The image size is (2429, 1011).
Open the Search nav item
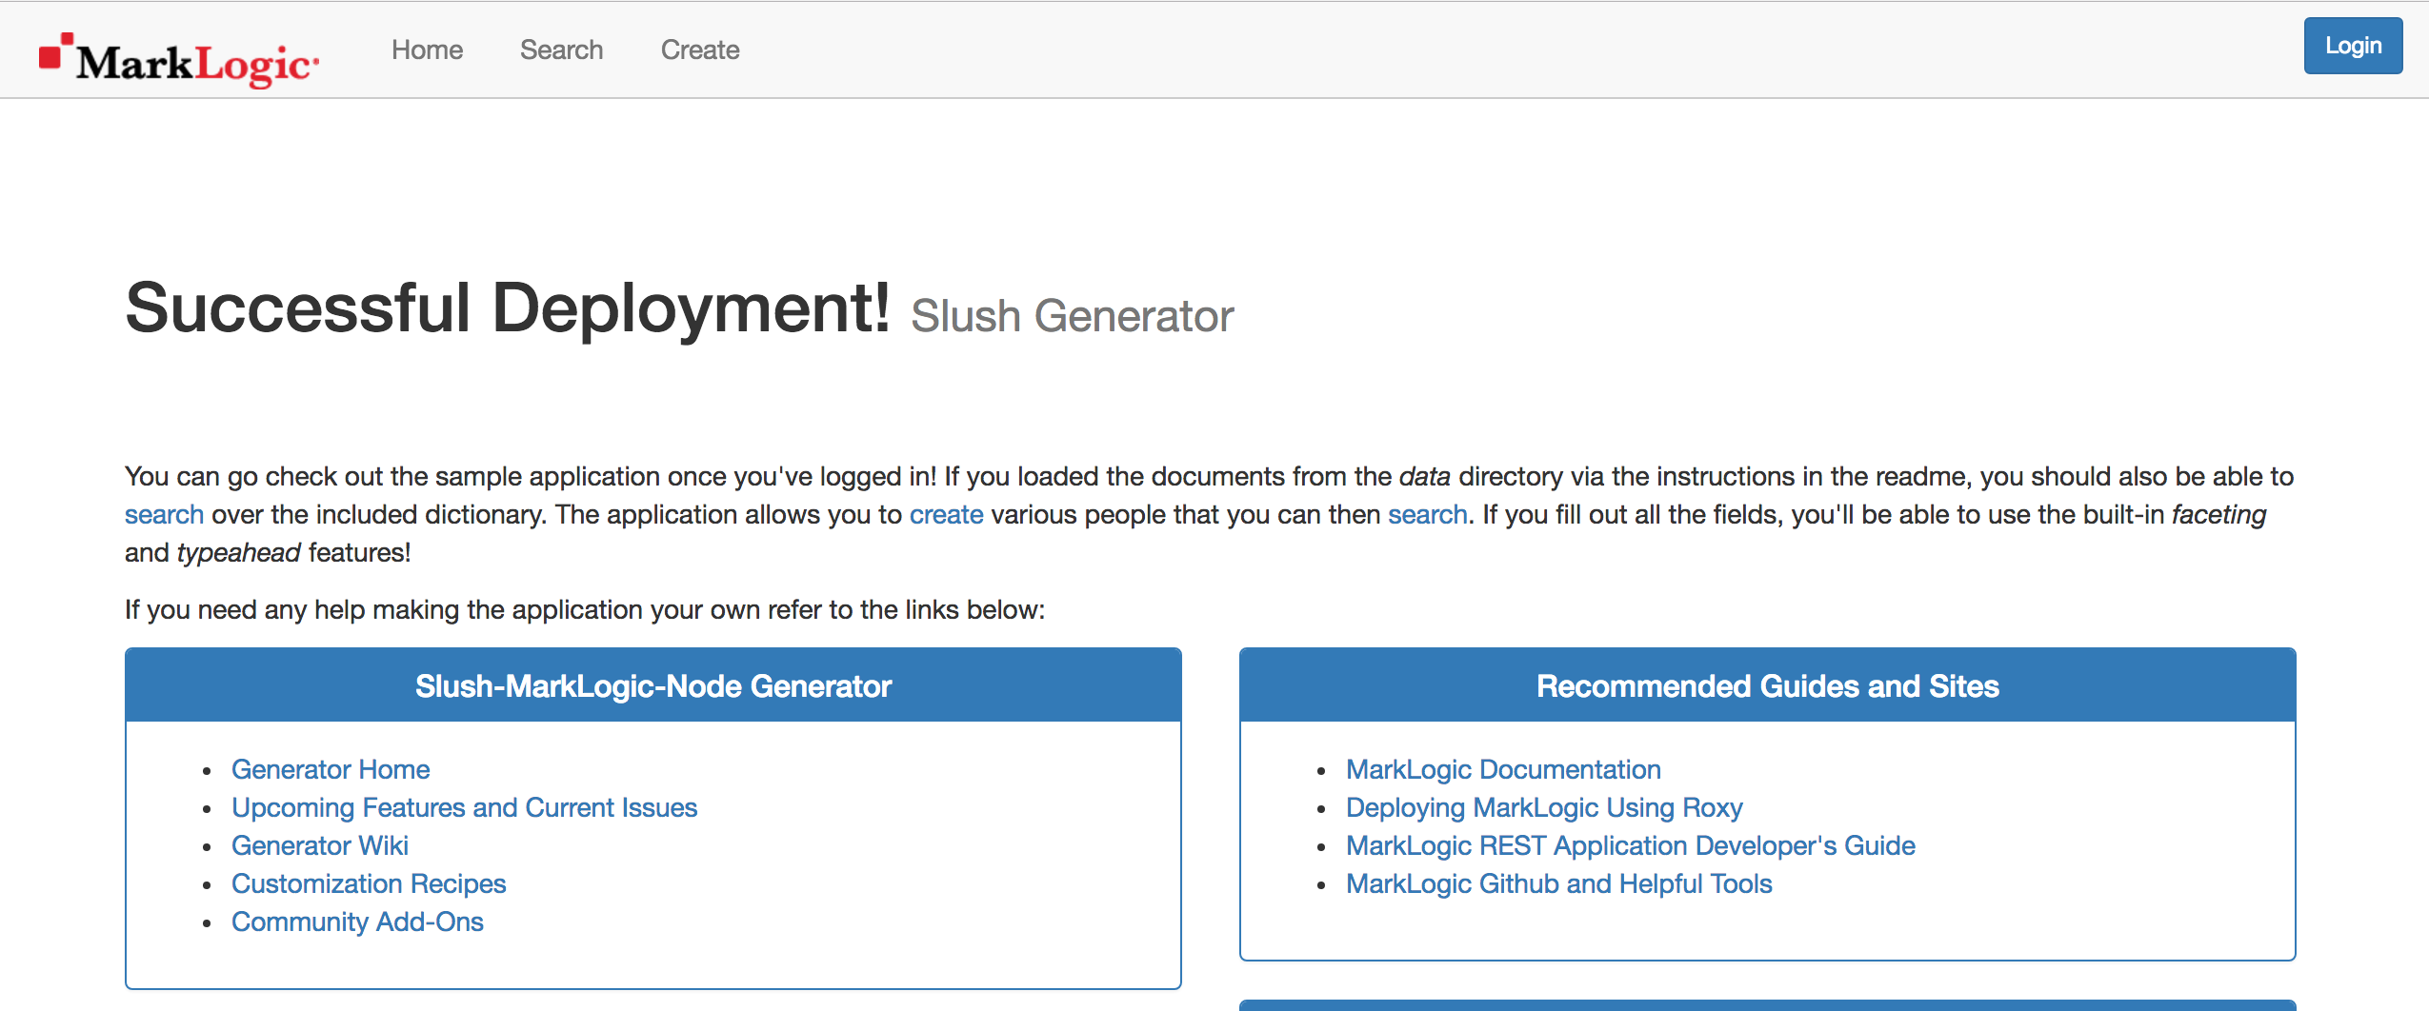tap(561, 50)
